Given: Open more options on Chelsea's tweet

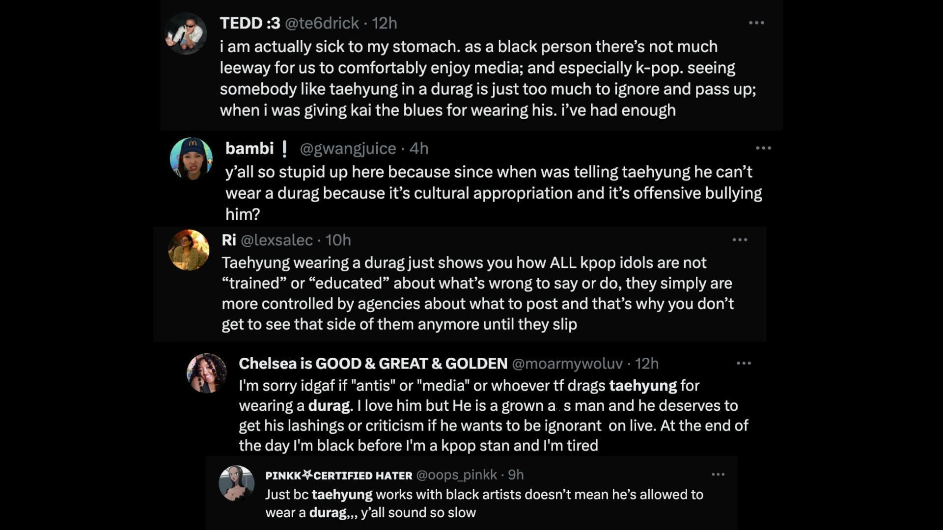Looking at the screenshot, I should point(744,364).
